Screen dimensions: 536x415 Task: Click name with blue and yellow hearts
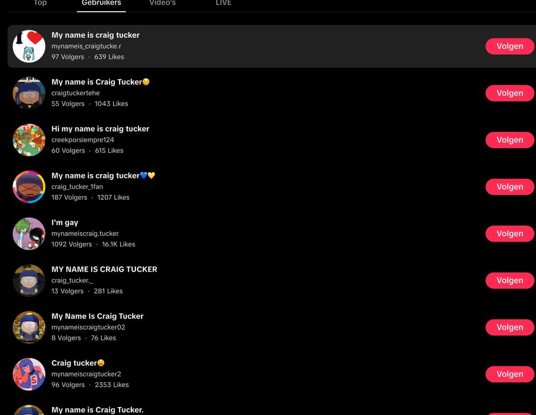click(103, 176)
